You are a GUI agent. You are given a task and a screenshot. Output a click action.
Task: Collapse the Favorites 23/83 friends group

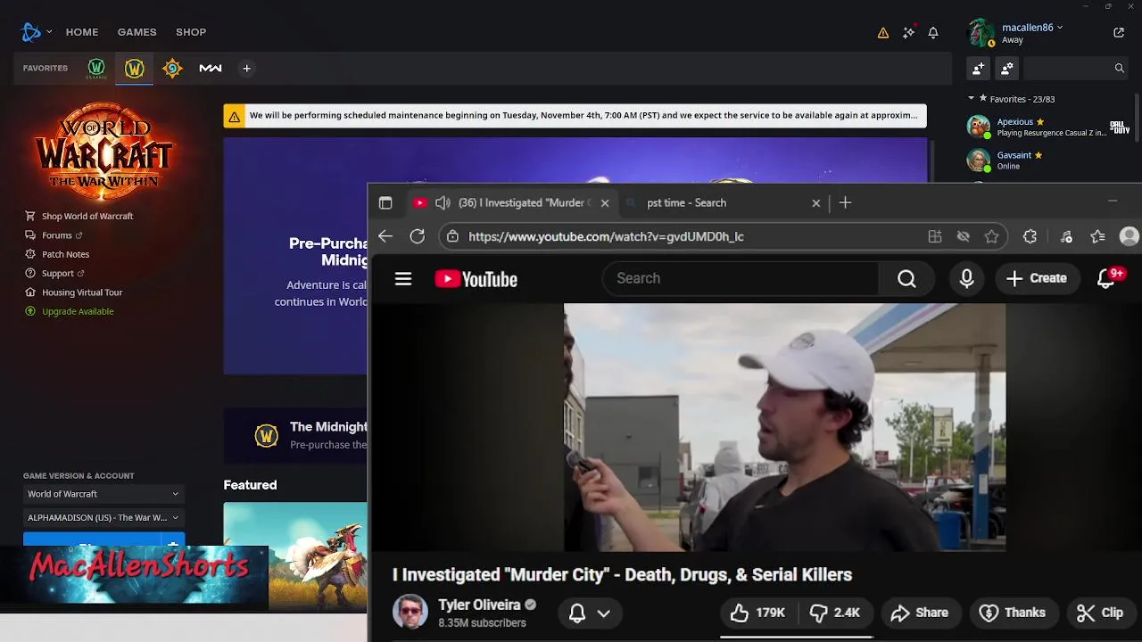click(x=972, y=99)
